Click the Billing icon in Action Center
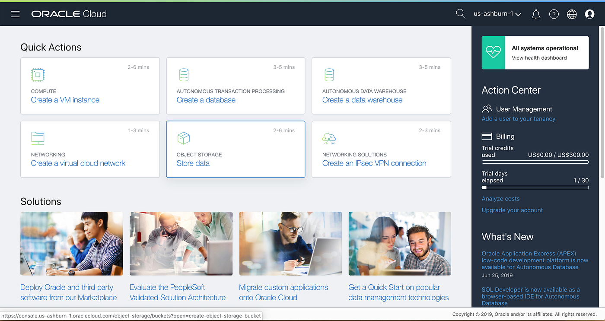Image resolution: width=605 pixels, height=321 pixels. coord(487,136)
